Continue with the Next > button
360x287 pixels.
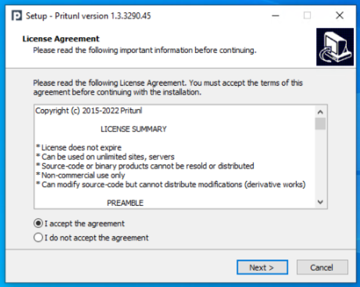(x=262, y=267)
